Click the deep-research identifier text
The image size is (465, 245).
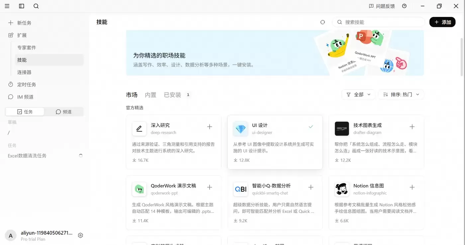[163, 133]
